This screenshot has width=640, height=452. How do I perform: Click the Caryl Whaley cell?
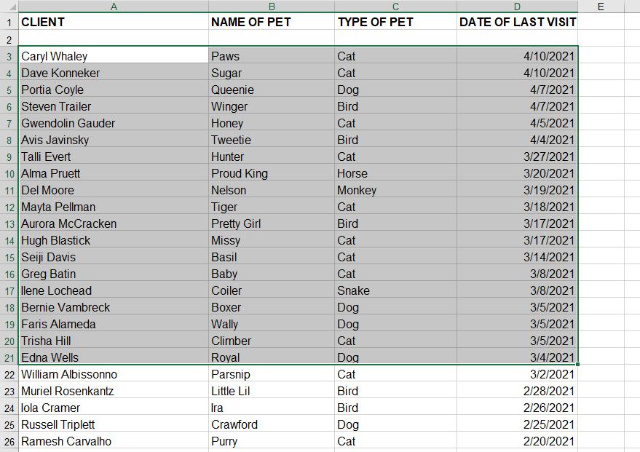[113, 56]
